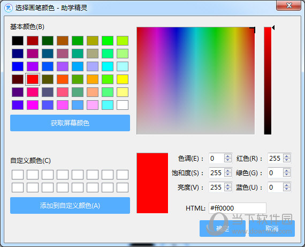Decrease 红色(R) with down arrow
Screen dimensions: 305x247
tap(287, 160)
